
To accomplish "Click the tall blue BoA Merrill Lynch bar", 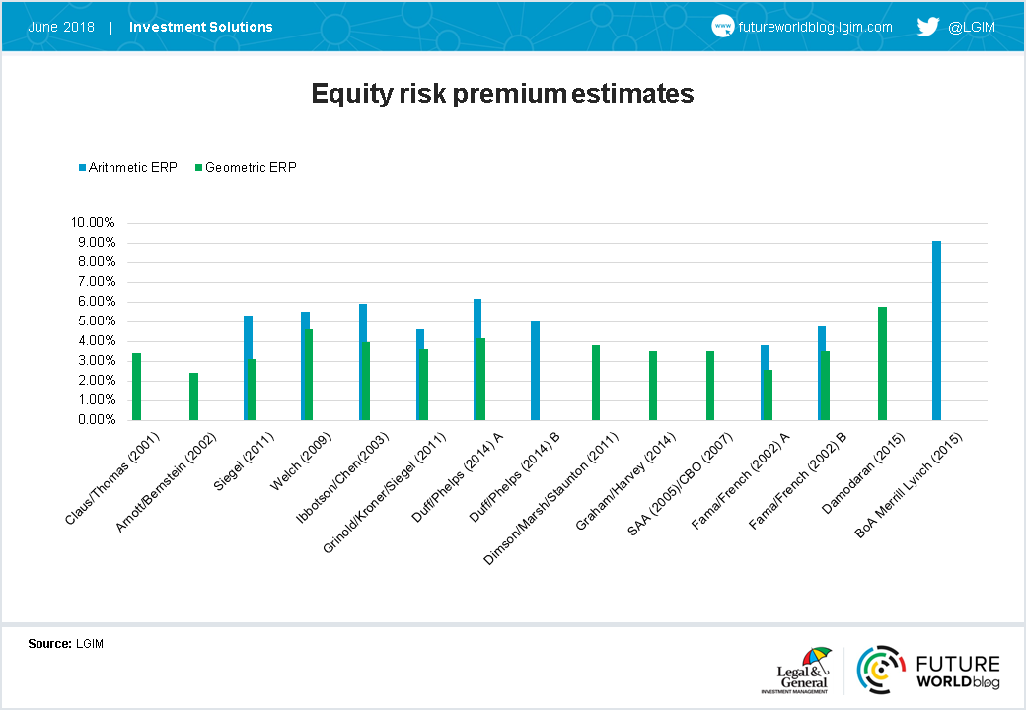I will pyautogui.click(x=936, y=330).
